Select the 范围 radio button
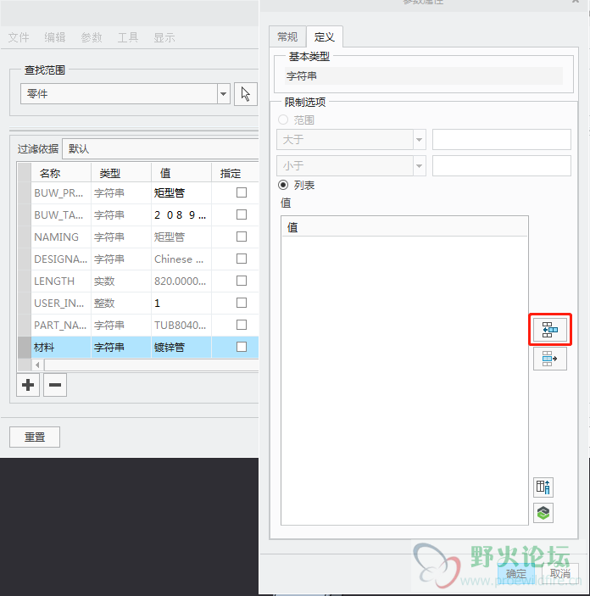Image resolution: width=590 pixels, height=596 pixels. (283, 120)
